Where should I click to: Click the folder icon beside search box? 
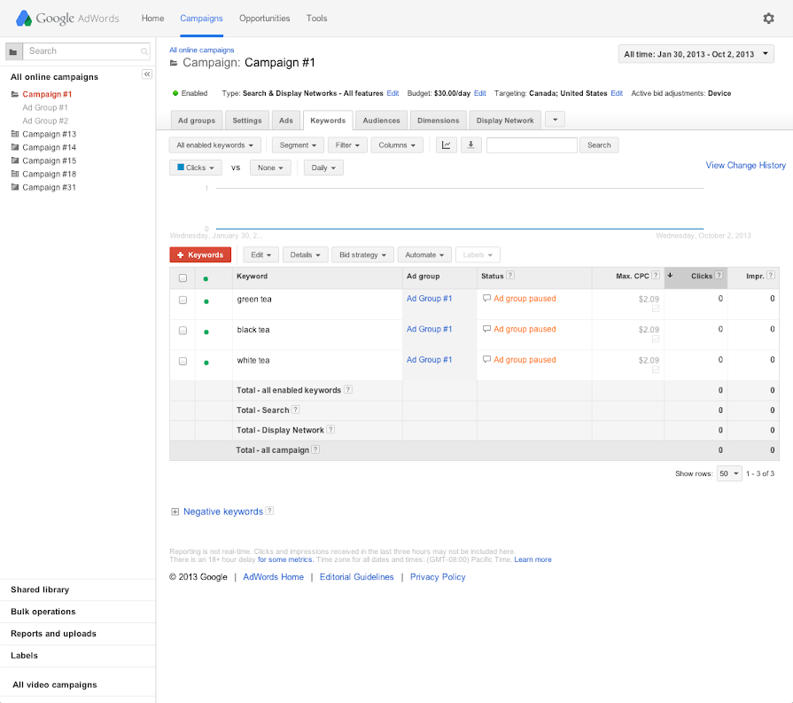[12, 51]
